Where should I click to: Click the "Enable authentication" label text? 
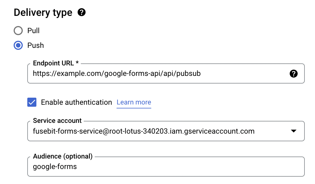76,102
